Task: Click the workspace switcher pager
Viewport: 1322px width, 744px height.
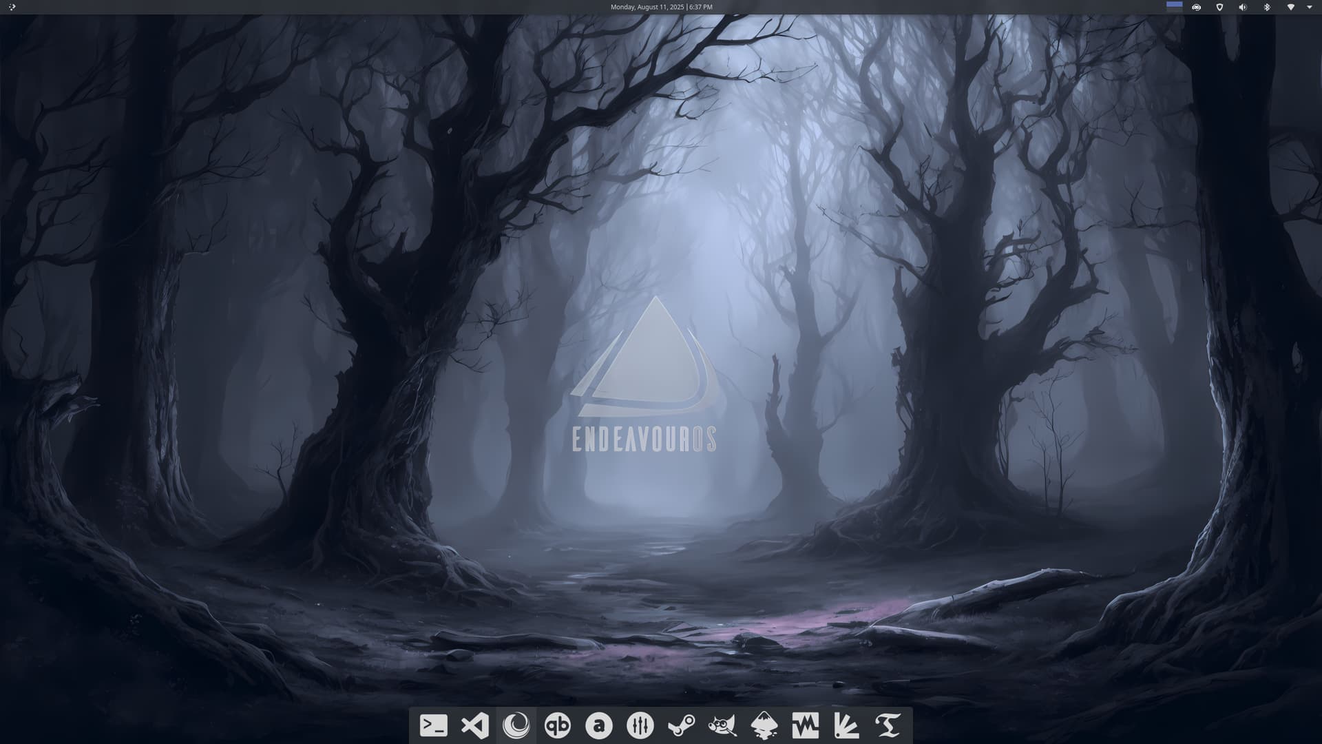Action: [1174, 7]
